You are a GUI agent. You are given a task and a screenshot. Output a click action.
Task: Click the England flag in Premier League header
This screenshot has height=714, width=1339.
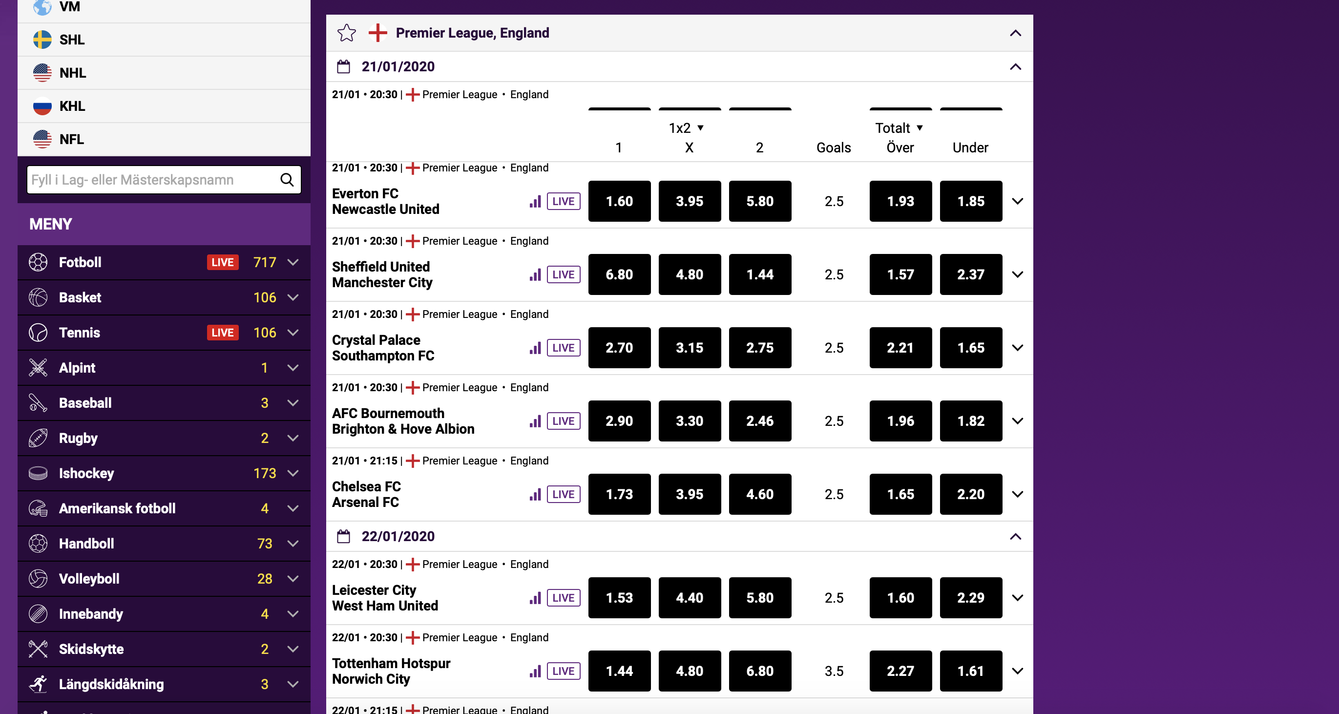tap(378, 33)
